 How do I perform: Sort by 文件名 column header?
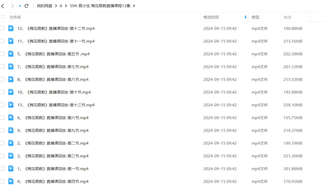point(15,17)
